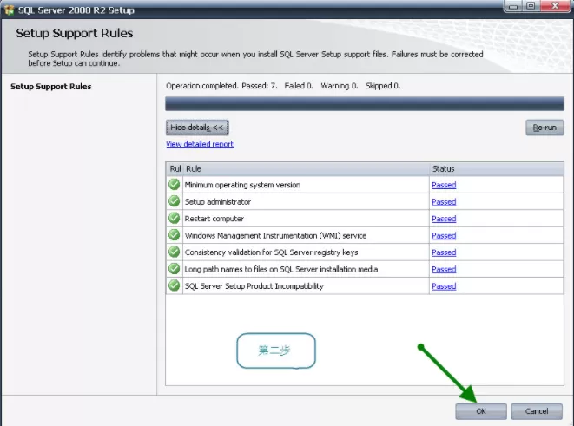Select 'Windows Management Instrumentation (WMI) service' text

point(275,235)
